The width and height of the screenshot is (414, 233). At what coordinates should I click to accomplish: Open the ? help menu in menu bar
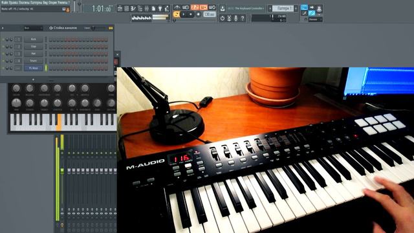coord(69,3)
